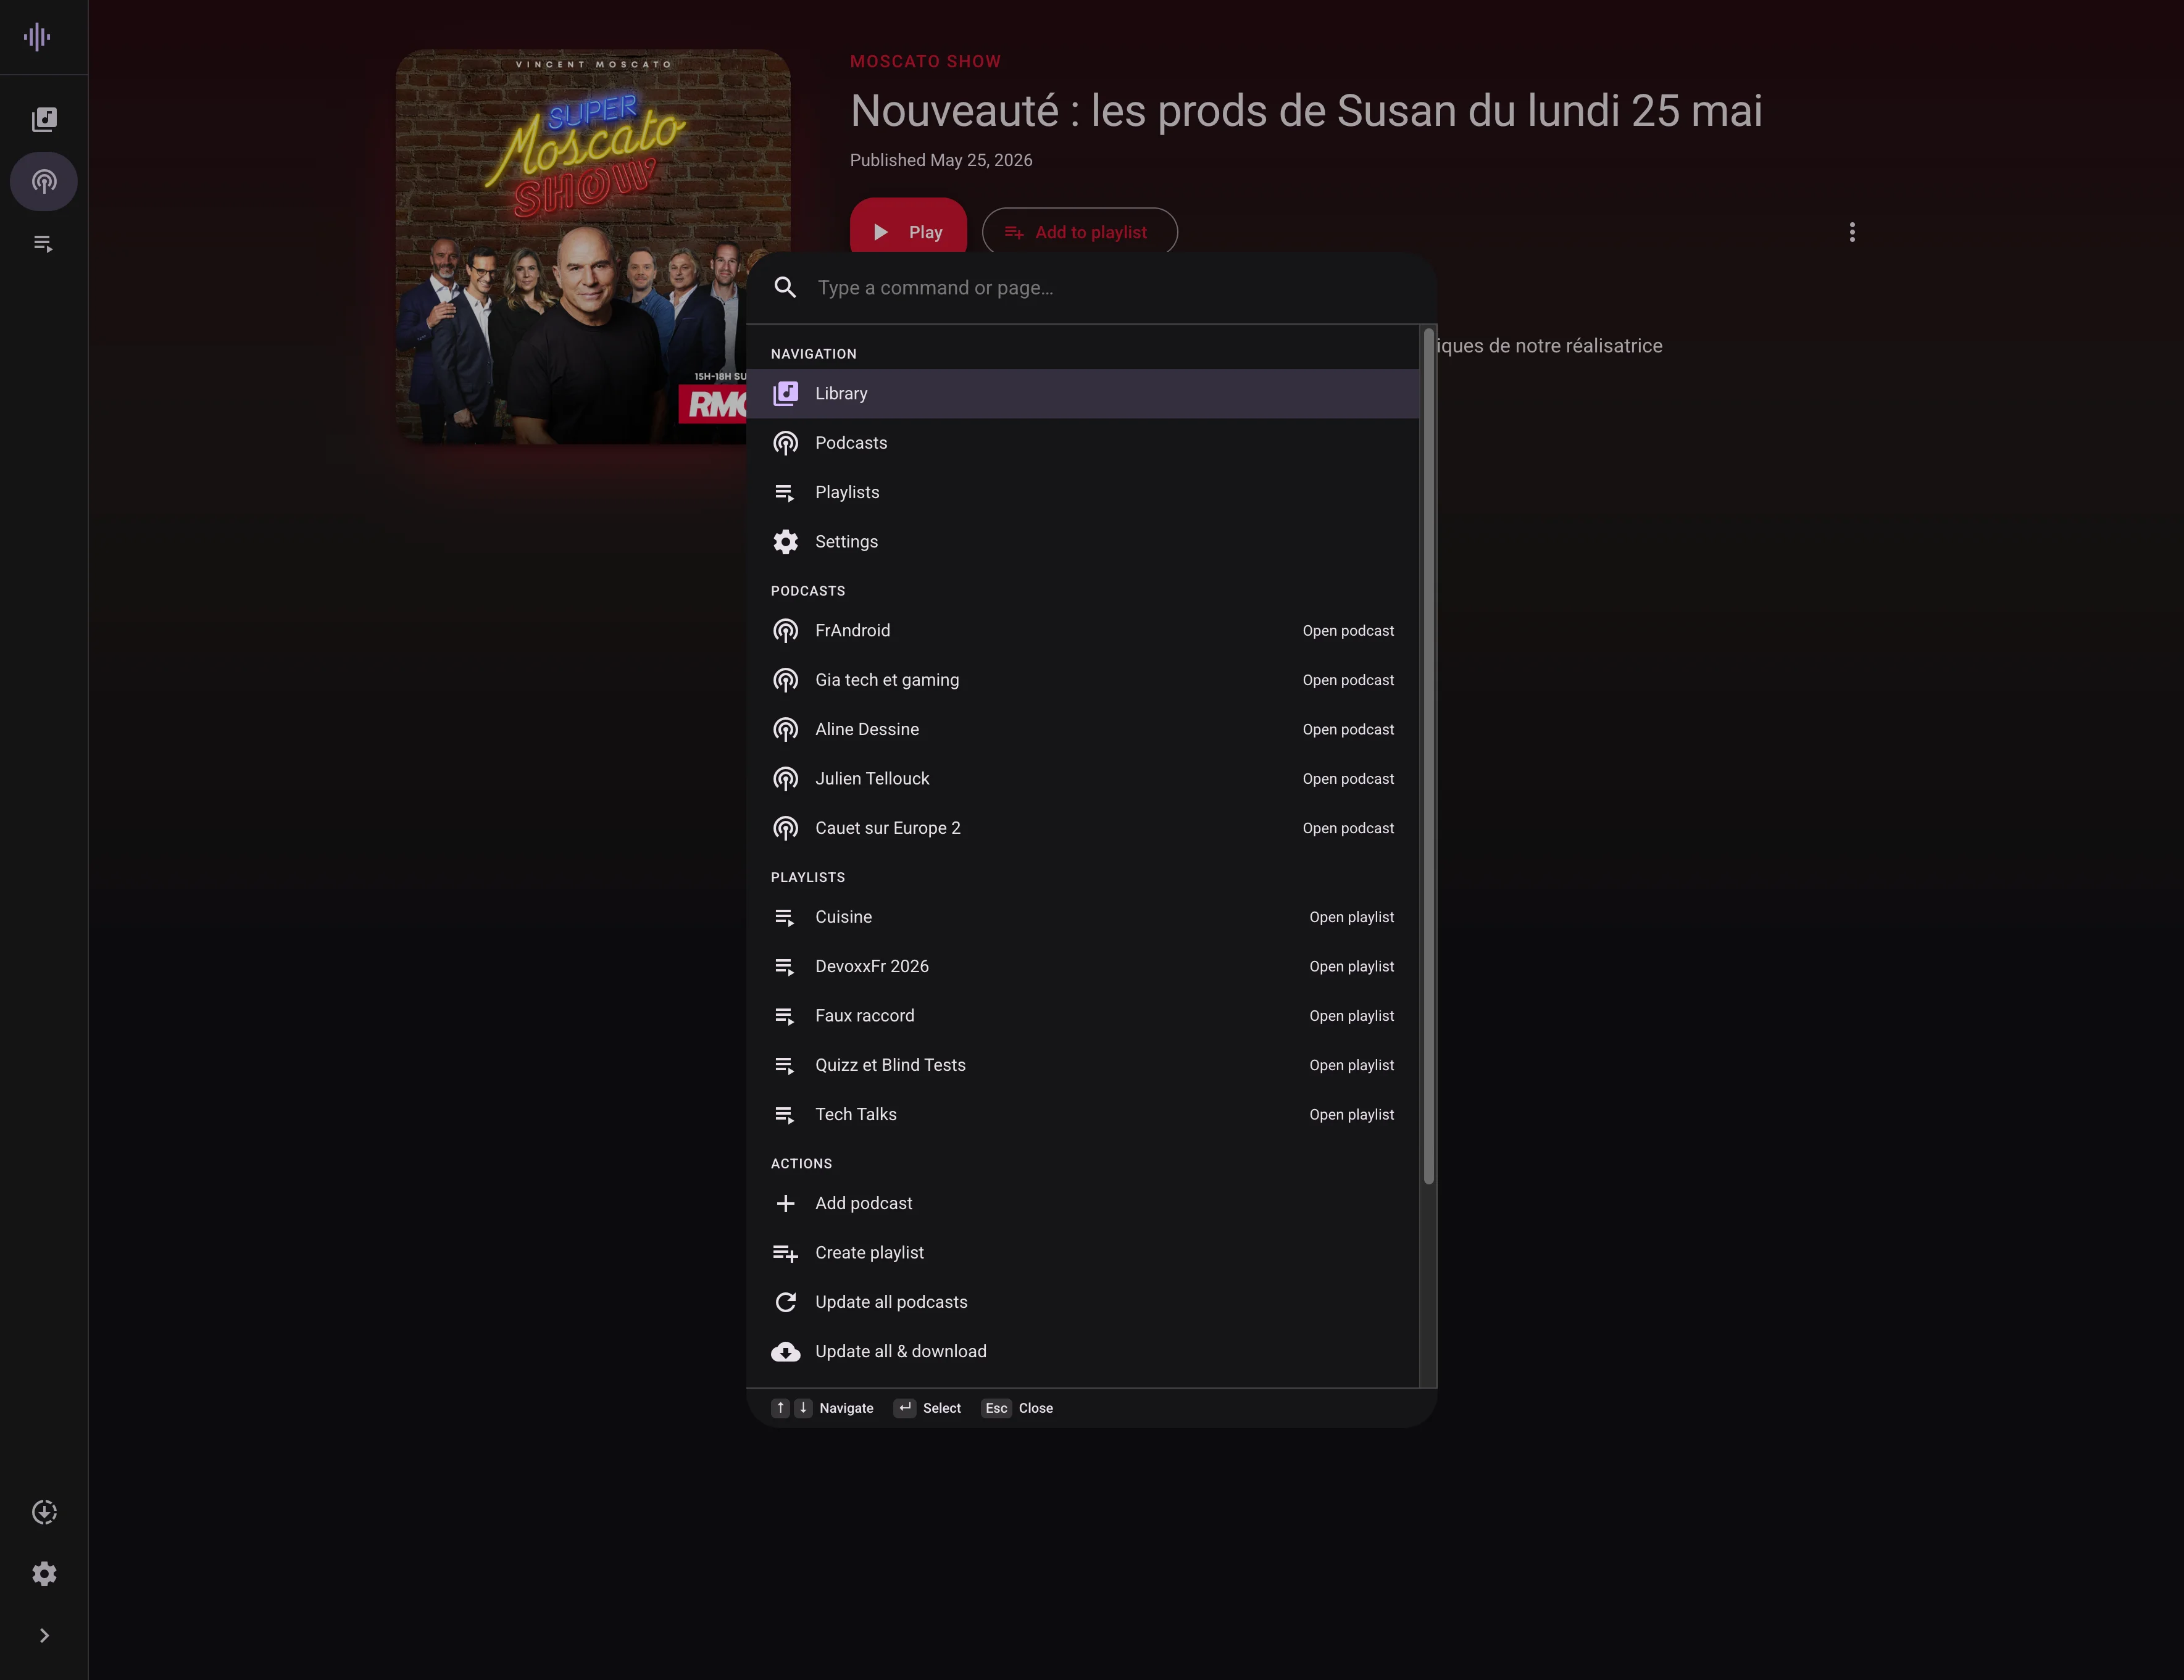Screen dimensions: 2184x1680
Task: Select Podcasts in the navigation list
Action: pyautogui.click(x=1082, y=443)
